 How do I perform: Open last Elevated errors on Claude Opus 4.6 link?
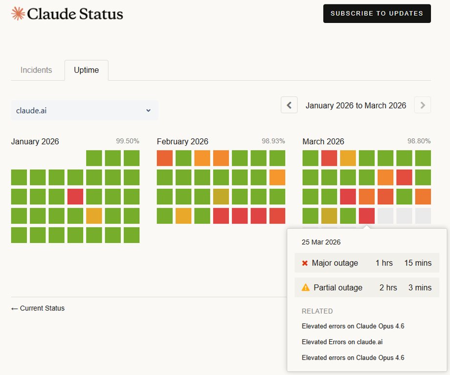coord(353,357)
